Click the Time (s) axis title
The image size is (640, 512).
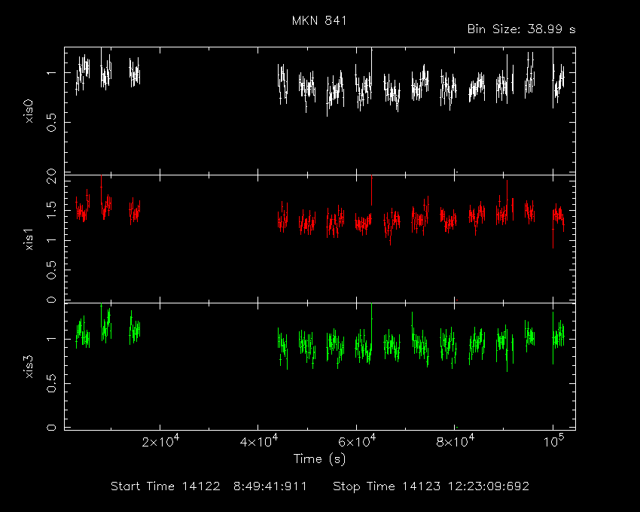point(319,459)
